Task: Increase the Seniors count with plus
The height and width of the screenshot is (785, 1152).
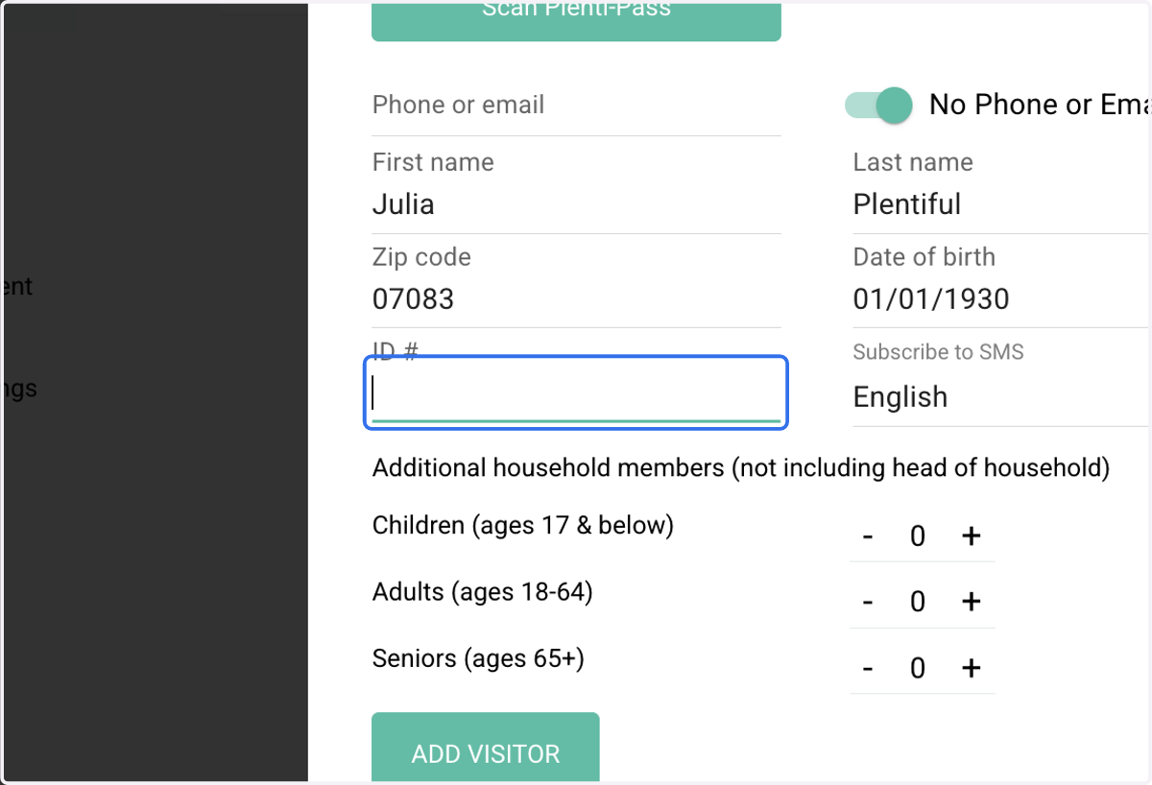Action: click(971, 668)
